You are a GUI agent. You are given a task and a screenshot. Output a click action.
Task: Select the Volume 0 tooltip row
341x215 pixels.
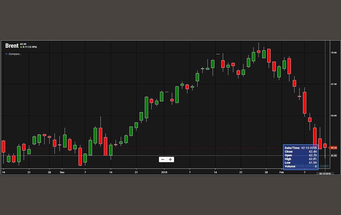click(x=301, y=167)
